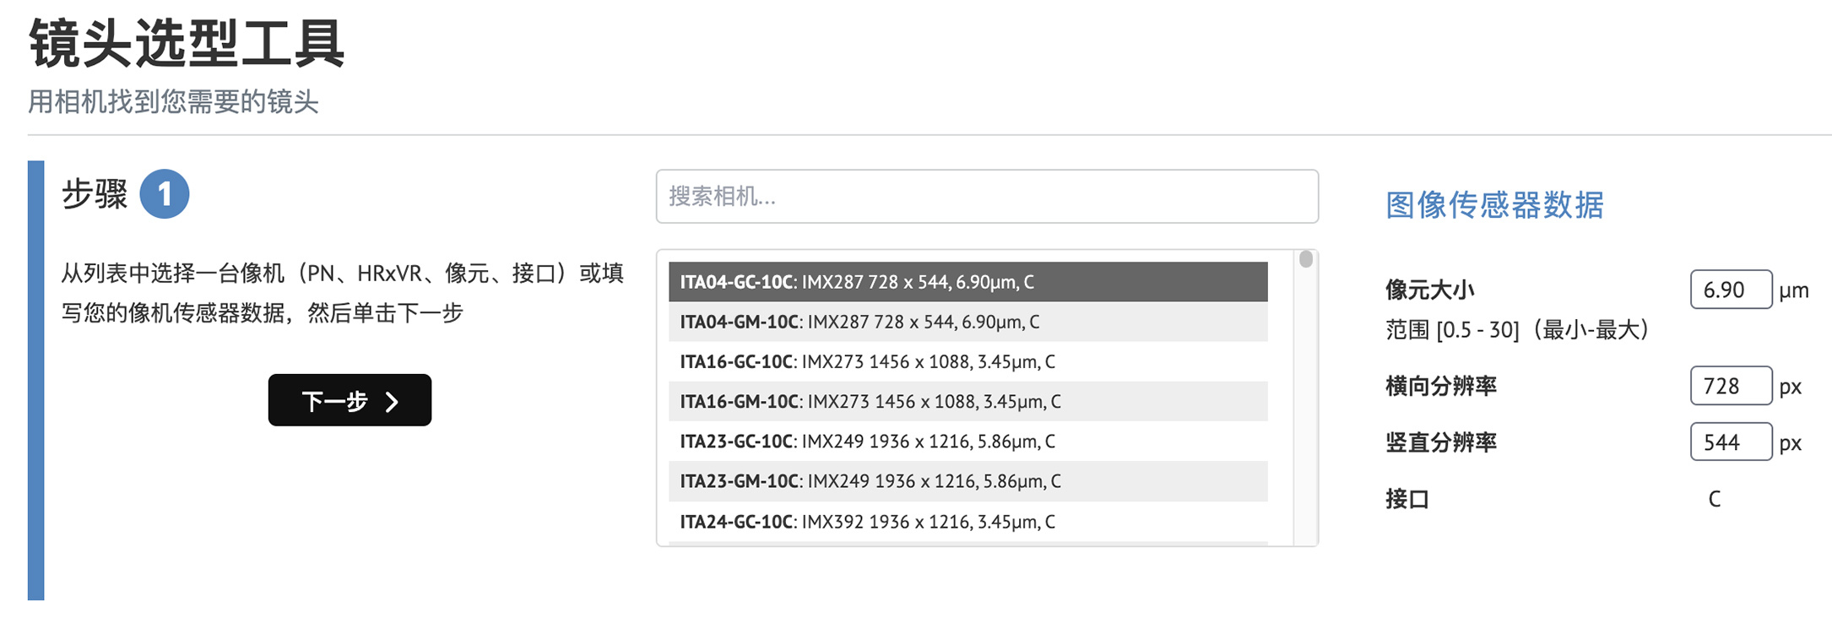Focus the 搜索相机 search field
Viewport: 1832px width, 618px height.
[986, 197]
